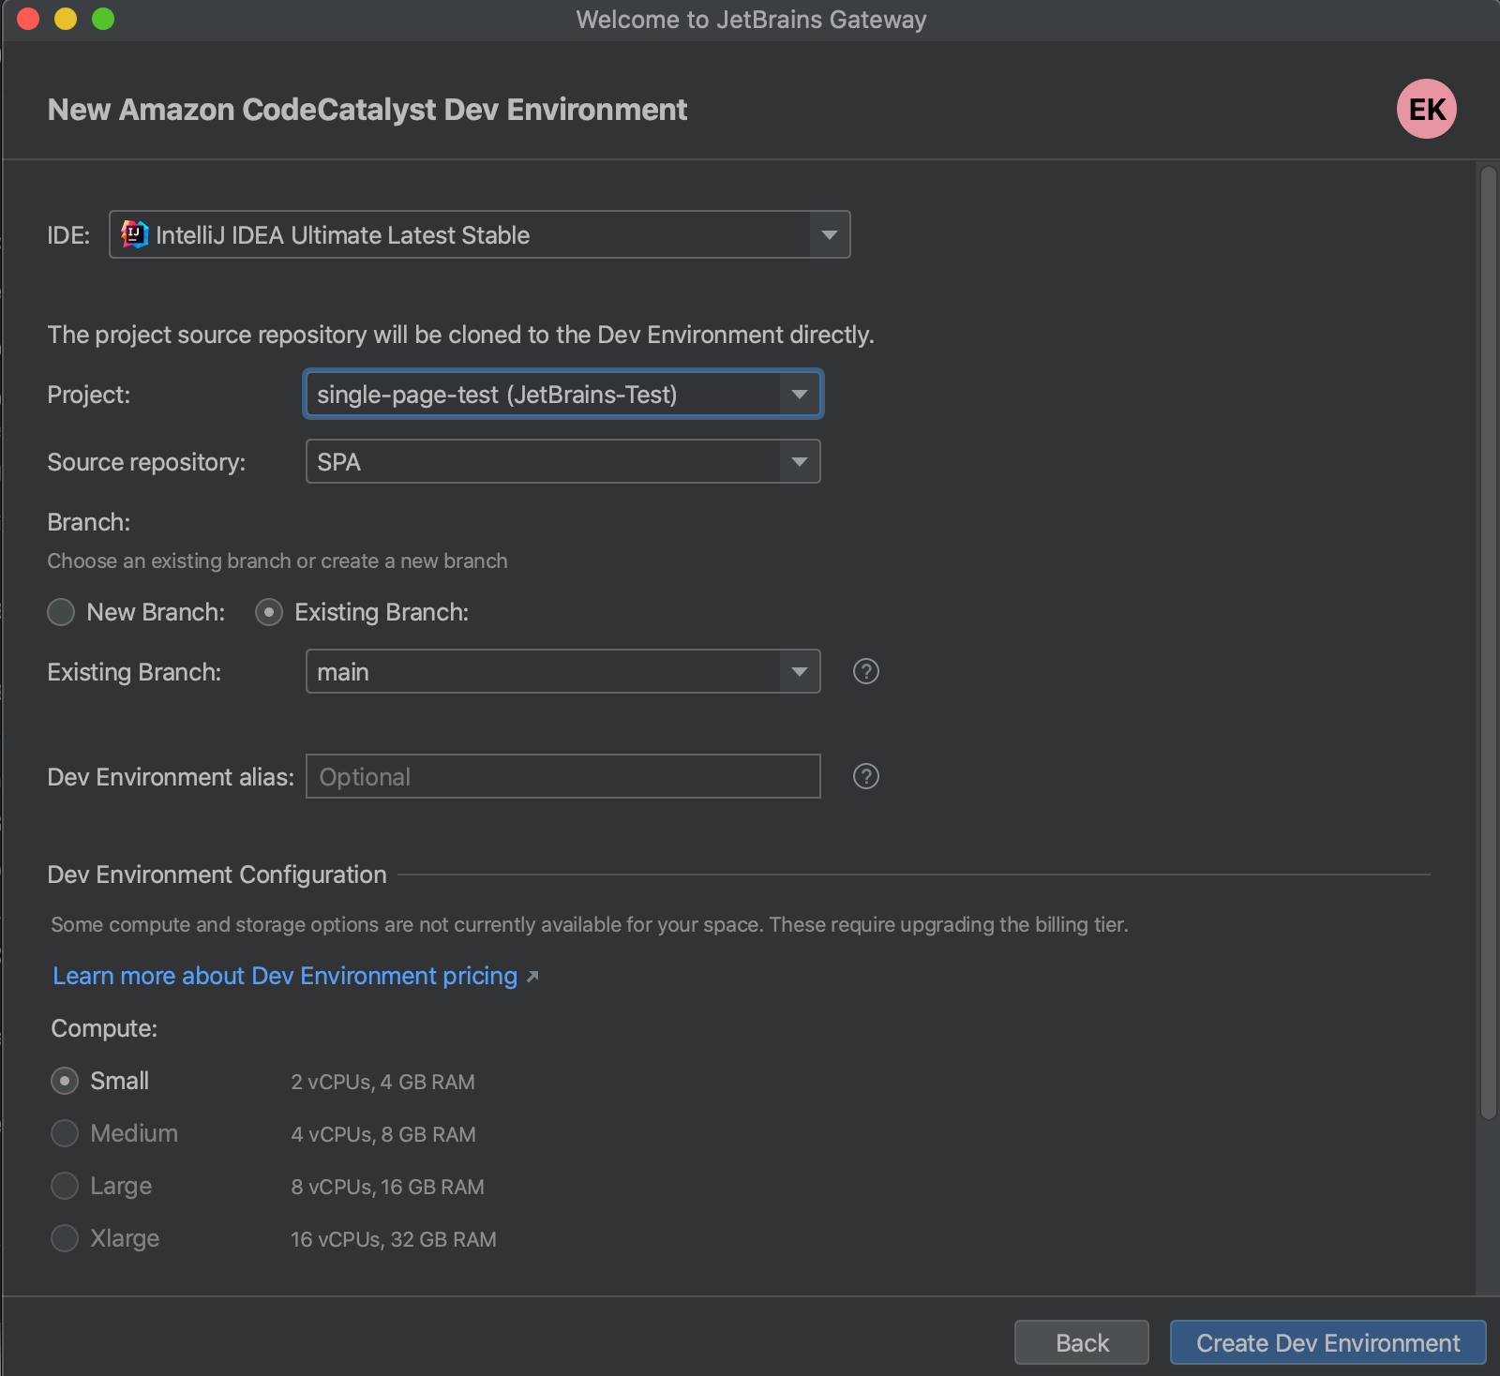Open the IDE dropdown
Image resolution: width=1500 pixels, height=1376 pixels.
point(828,234)
